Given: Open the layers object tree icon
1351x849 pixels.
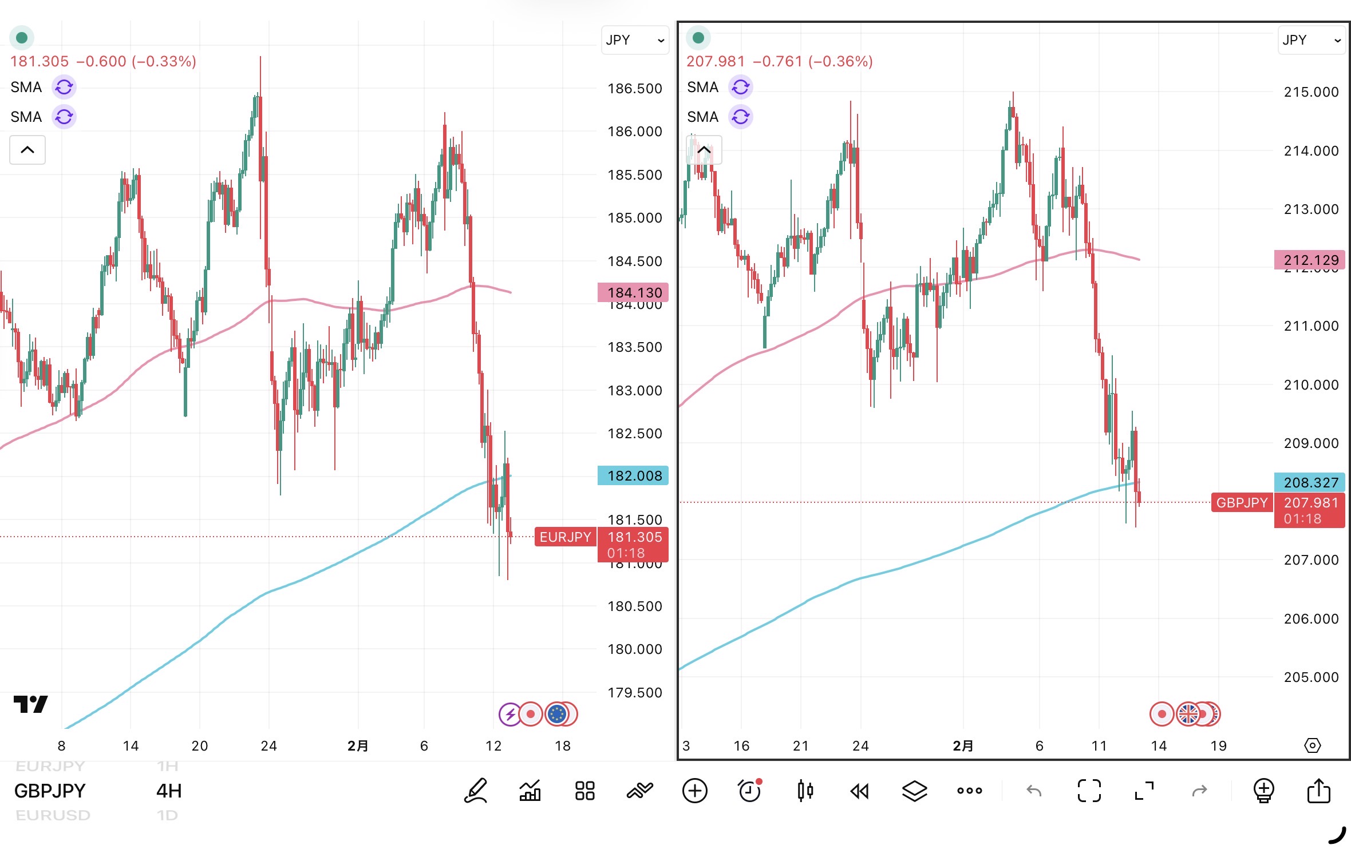Looking at the screenshot, I should point(914,791).
